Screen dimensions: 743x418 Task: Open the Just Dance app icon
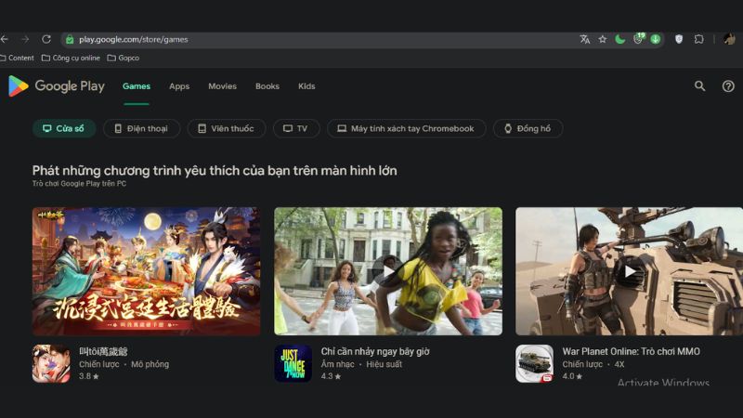[x=293, y=363]
